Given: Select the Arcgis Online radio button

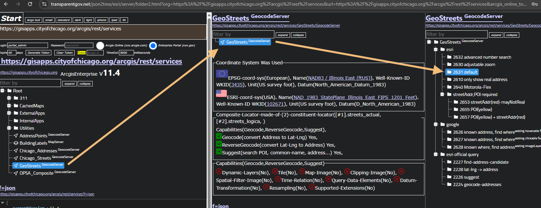Looking at the screenshot, I should 100,46.
